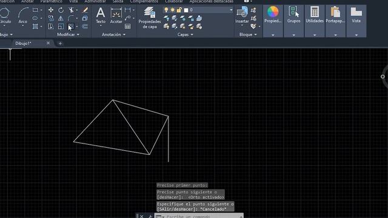388x218 pixels.
Task: Click the Explode tool icon
Action: coord(85,18)
